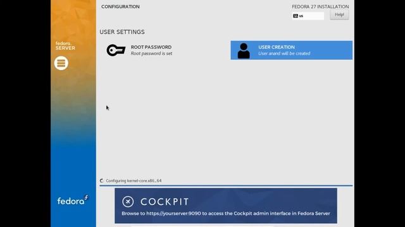Click the User Creation person icon
The height and width of the screenshot is (227, 405).
pyautogui.click(x=244, y=50)
